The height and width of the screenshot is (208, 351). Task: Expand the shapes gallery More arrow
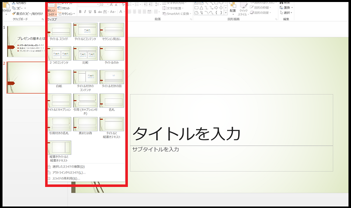pyautogui.click(x=226, y=13)
